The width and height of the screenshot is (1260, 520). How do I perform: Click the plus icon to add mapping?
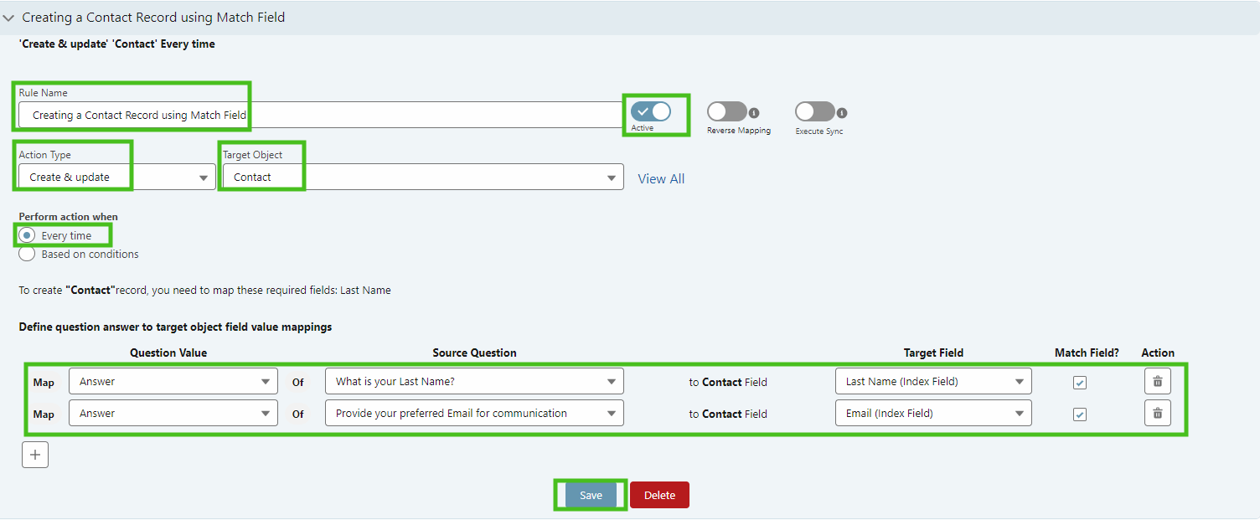pos(35,455)
